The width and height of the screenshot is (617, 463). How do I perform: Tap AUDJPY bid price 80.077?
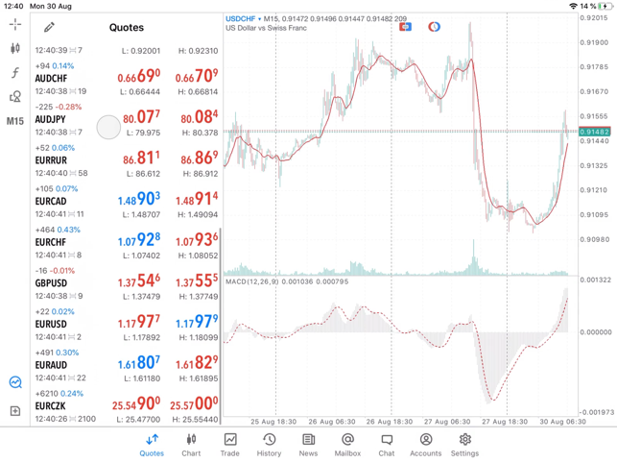tap(141, 116)
